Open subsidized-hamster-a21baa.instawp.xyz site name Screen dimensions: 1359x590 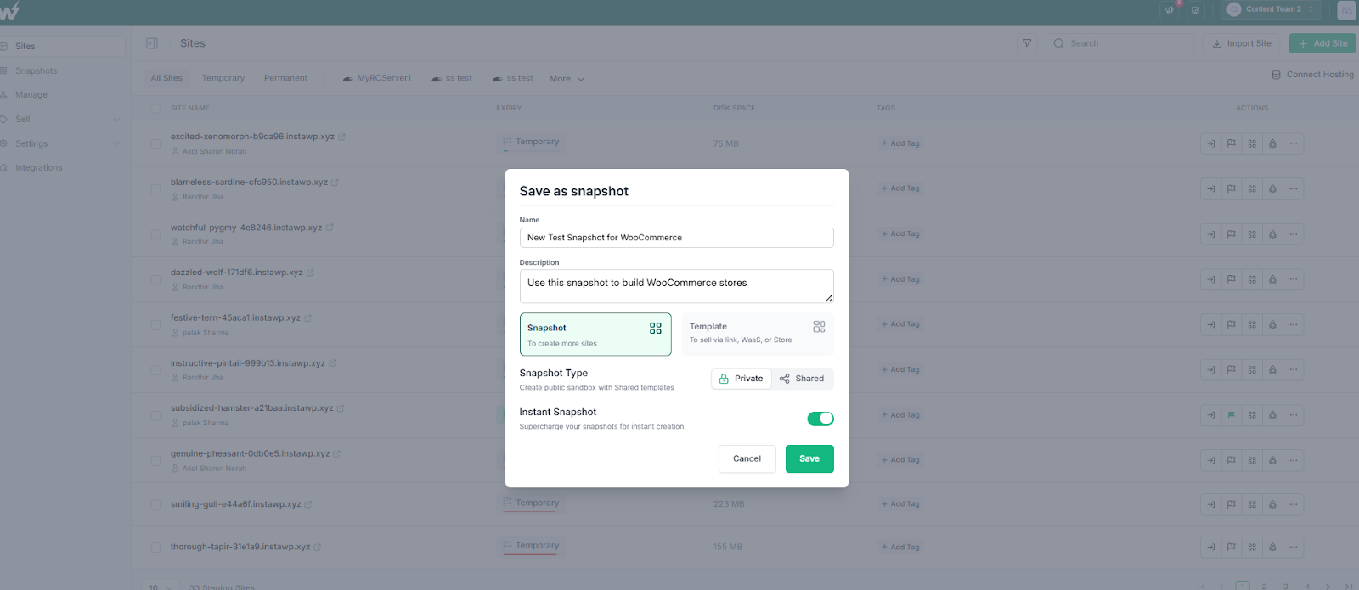(251, 408)
